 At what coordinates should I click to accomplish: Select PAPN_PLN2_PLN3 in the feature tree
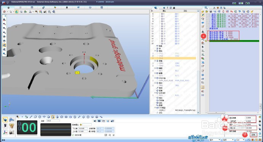[166, 81]
